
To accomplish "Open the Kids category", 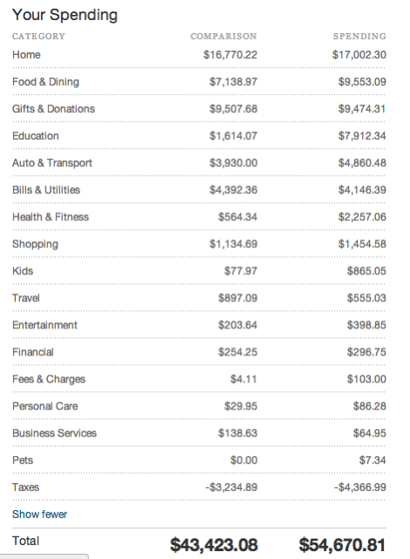I will coord(23,271).
